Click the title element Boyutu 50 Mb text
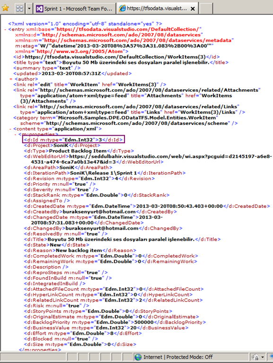Screen dimensions: 273x363 coord(136,62)
